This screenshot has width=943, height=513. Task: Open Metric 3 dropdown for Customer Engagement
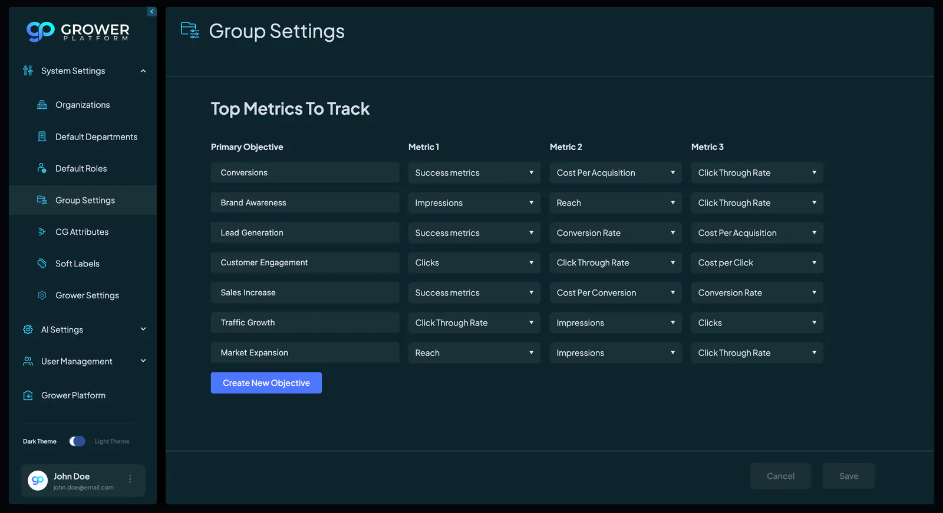point(757,263)
